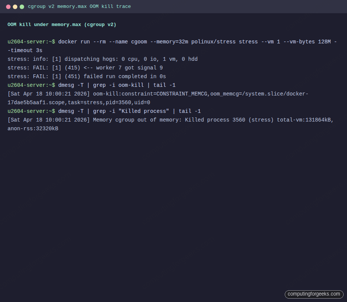Image resolution: width=347 pixels, height=302 pixels.
Task: Select the 'dispatching hogs' stress info line
Action: coord(102,59)
